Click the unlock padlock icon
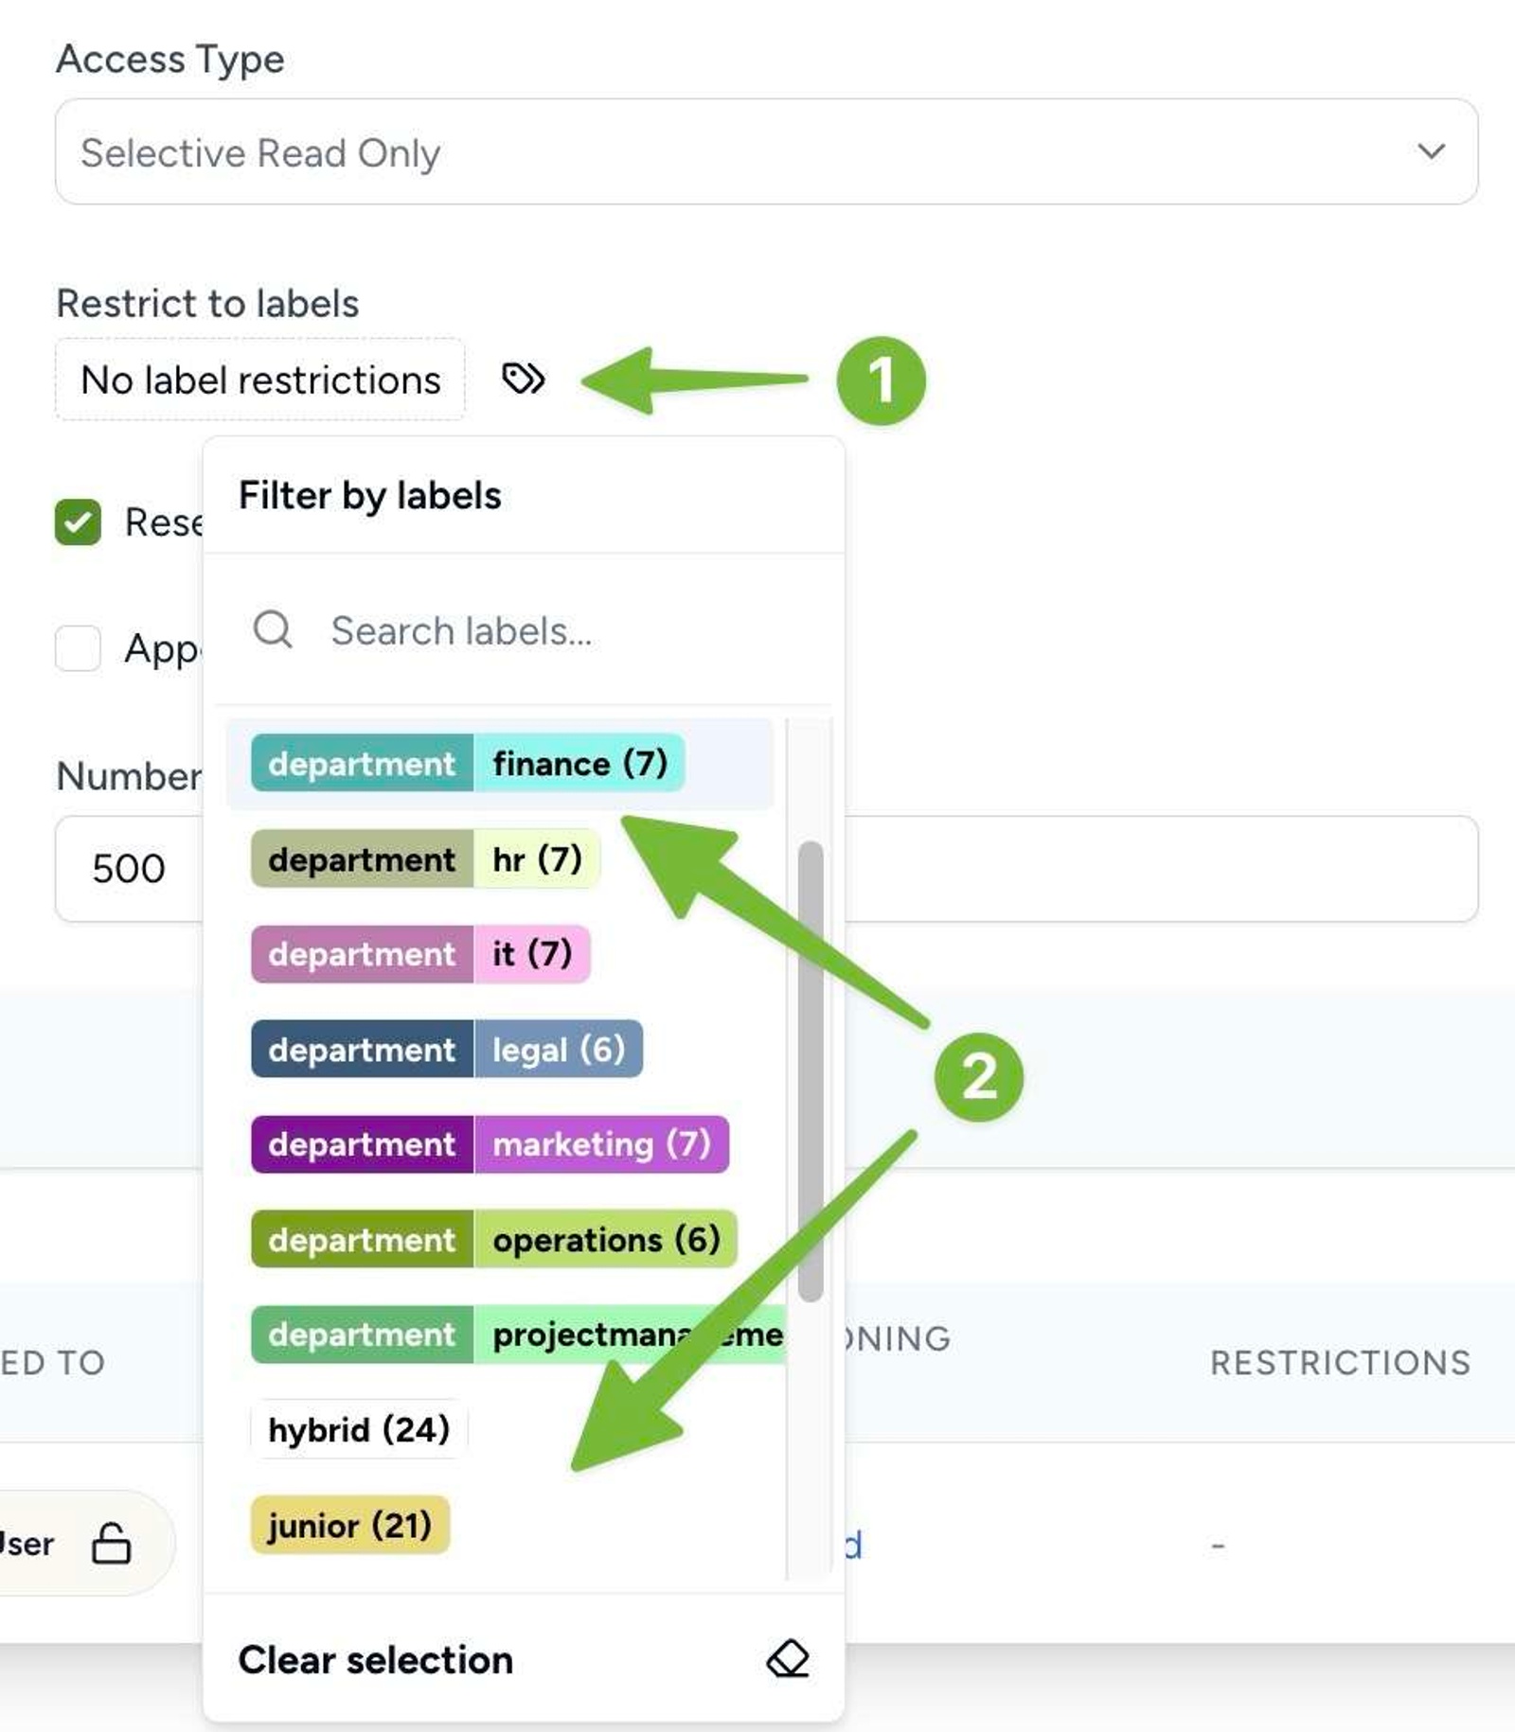The height and width of the screenshot is (1732, 1515). coord(111,1544)
